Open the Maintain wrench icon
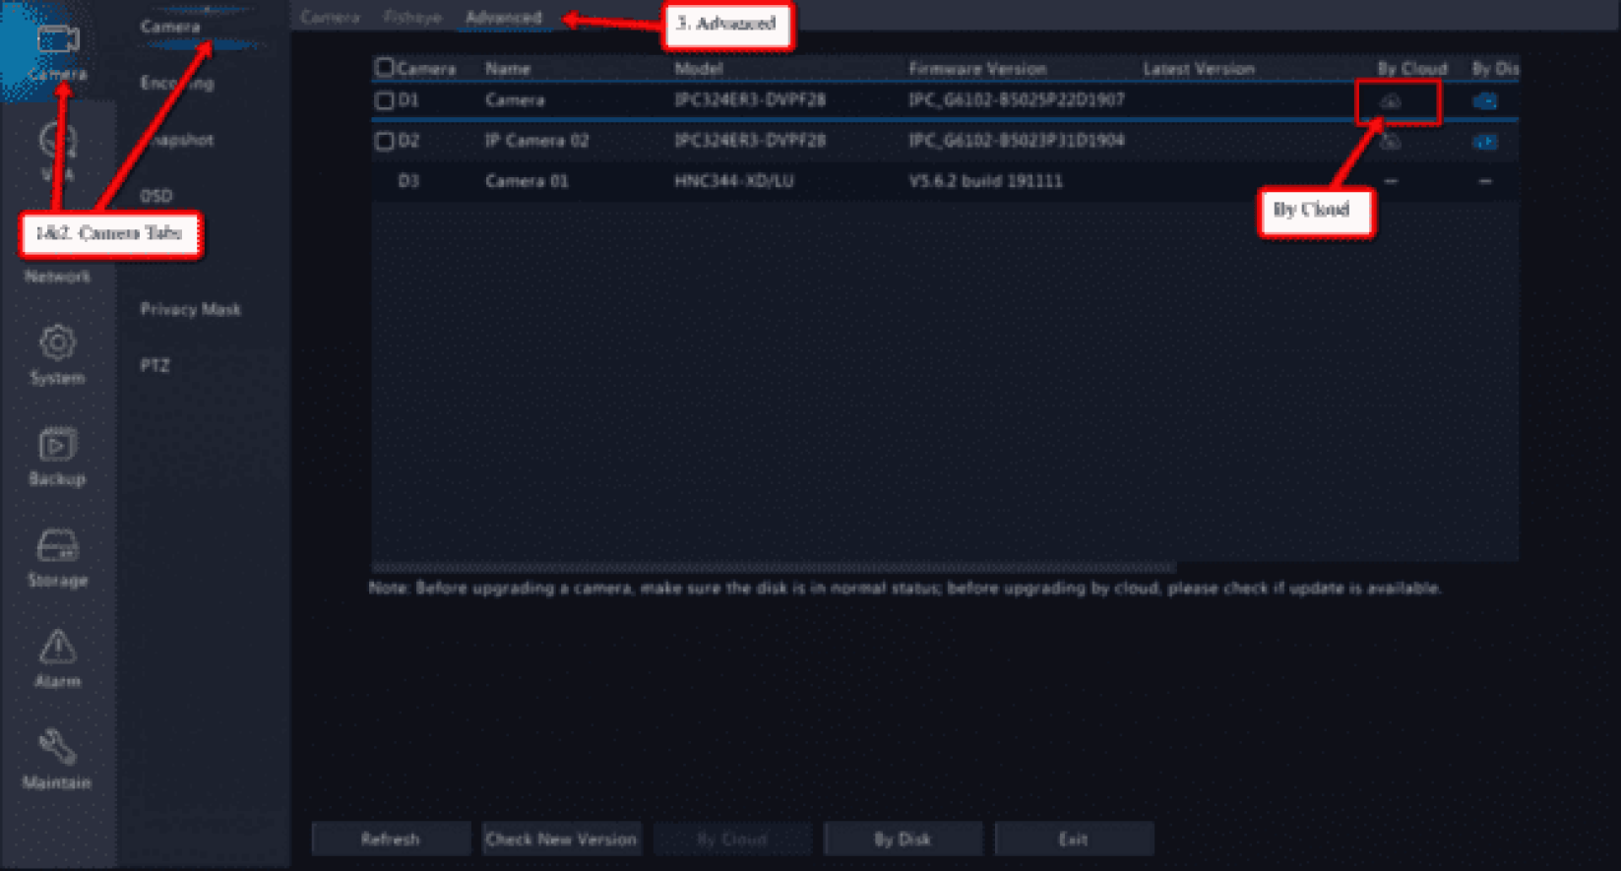 coord(57,749)
